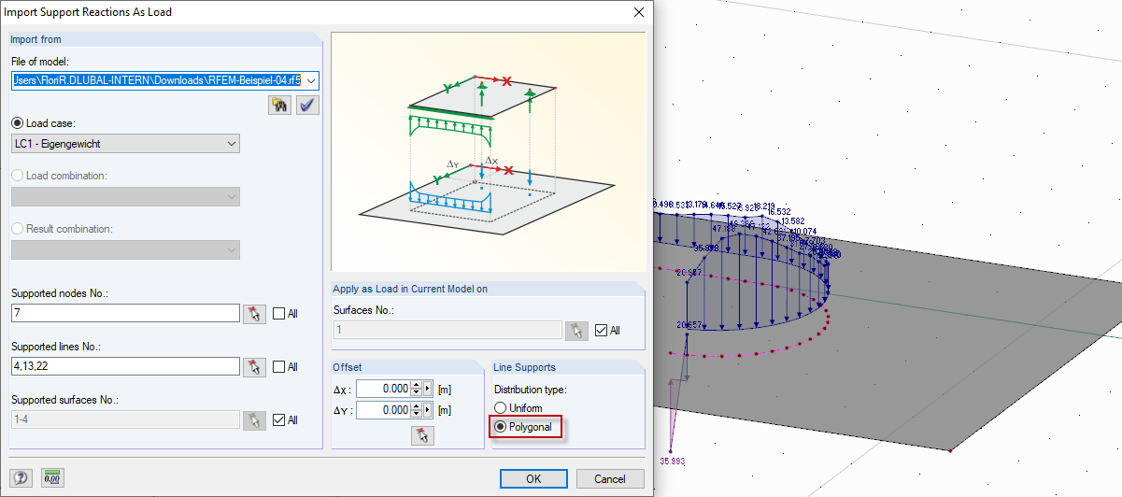This screenshot has height=497, width=1122.
Task: Click the pick icon beside Supported surfaces No.
Action: [x=254, y=419]
